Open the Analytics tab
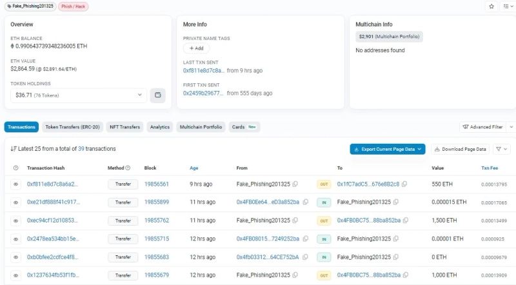516x285 pixels. coord(160,127)
